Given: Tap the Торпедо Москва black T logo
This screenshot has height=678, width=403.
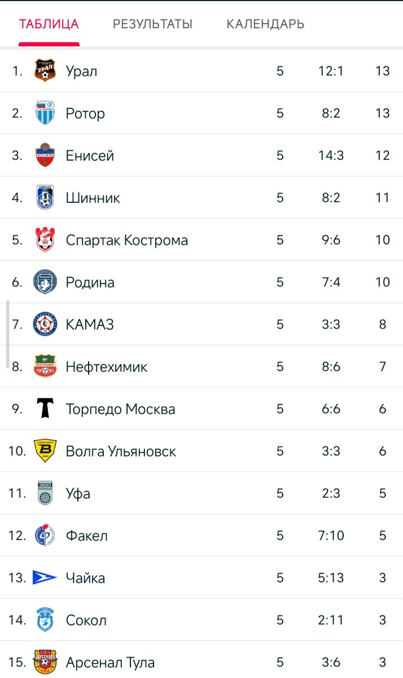Looking at the screenshot, I should click(45, 408).
